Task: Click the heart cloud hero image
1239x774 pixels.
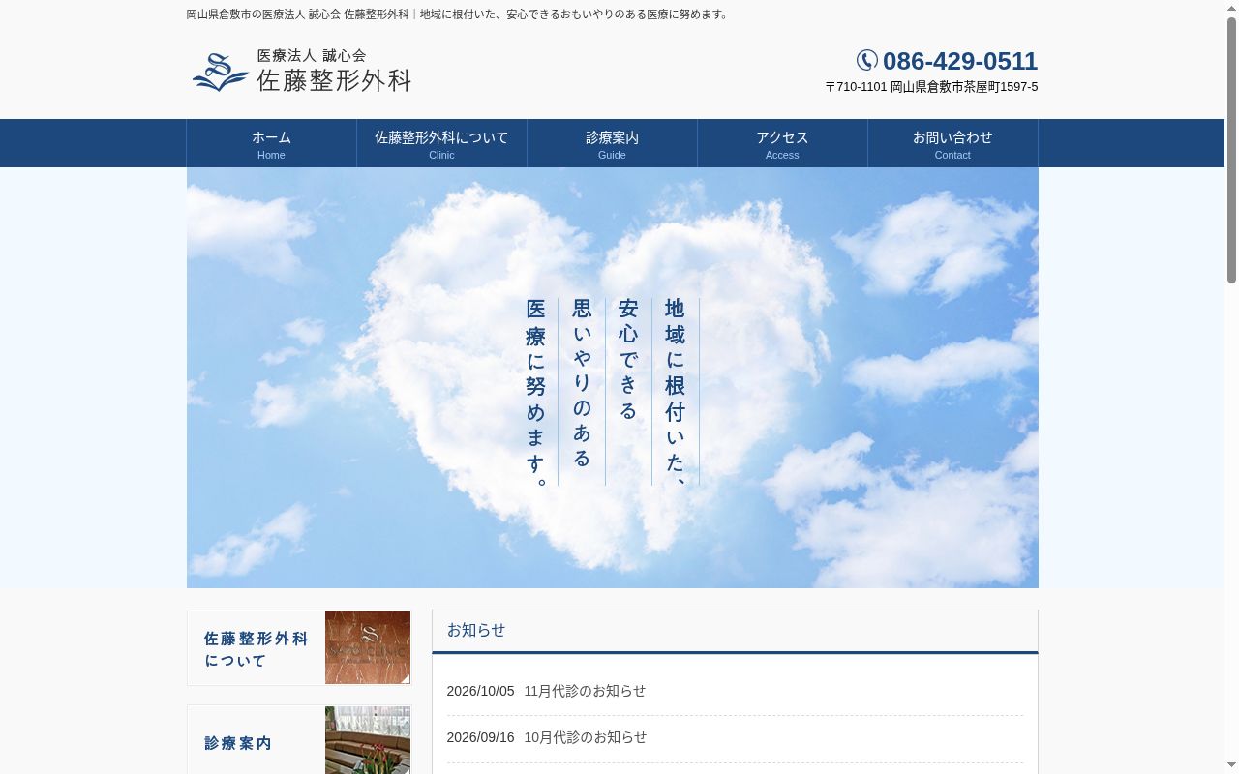Action: [x=613, y=377]
